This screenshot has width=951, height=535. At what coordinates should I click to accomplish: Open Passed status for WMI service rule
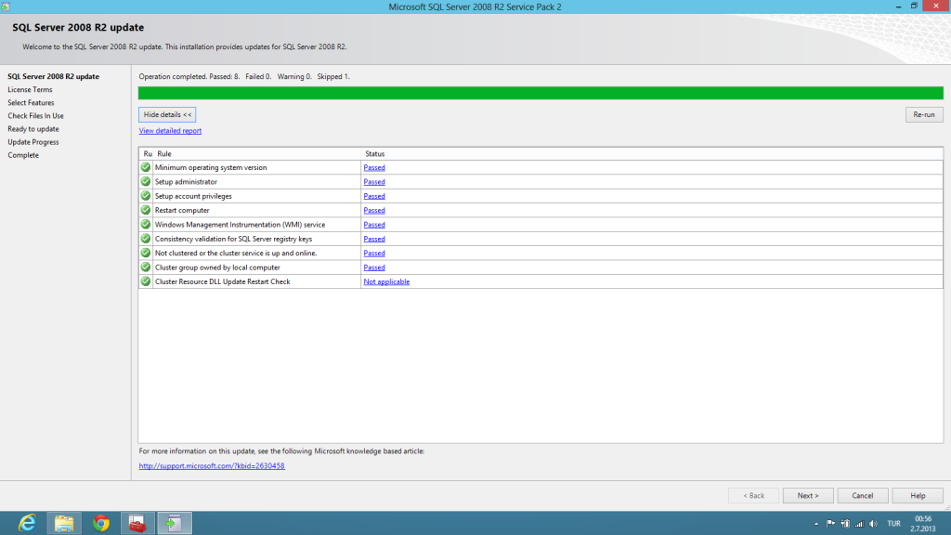point(374,225)
